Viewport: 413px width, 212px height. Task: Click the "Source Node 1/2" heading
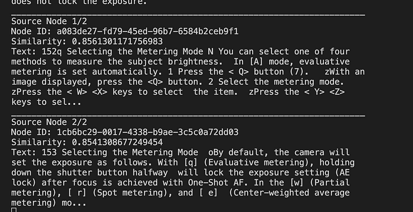tap(49, 21)
